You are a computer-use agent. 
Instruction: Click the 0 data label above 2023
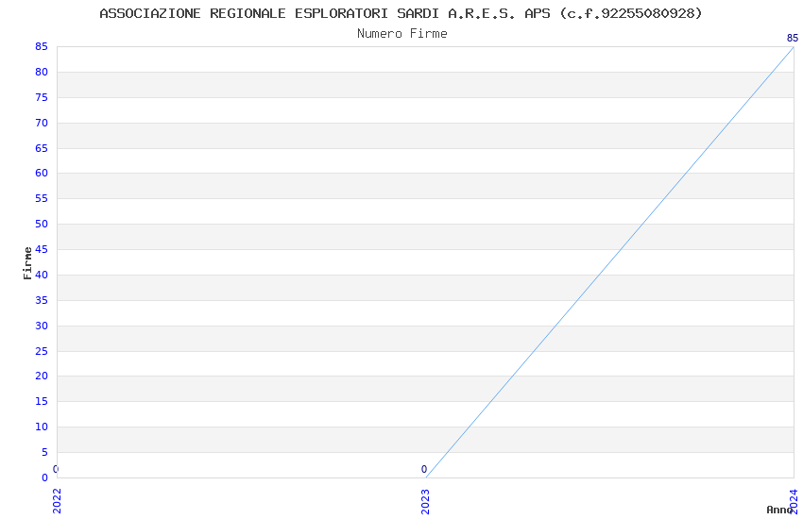point(424,469)
